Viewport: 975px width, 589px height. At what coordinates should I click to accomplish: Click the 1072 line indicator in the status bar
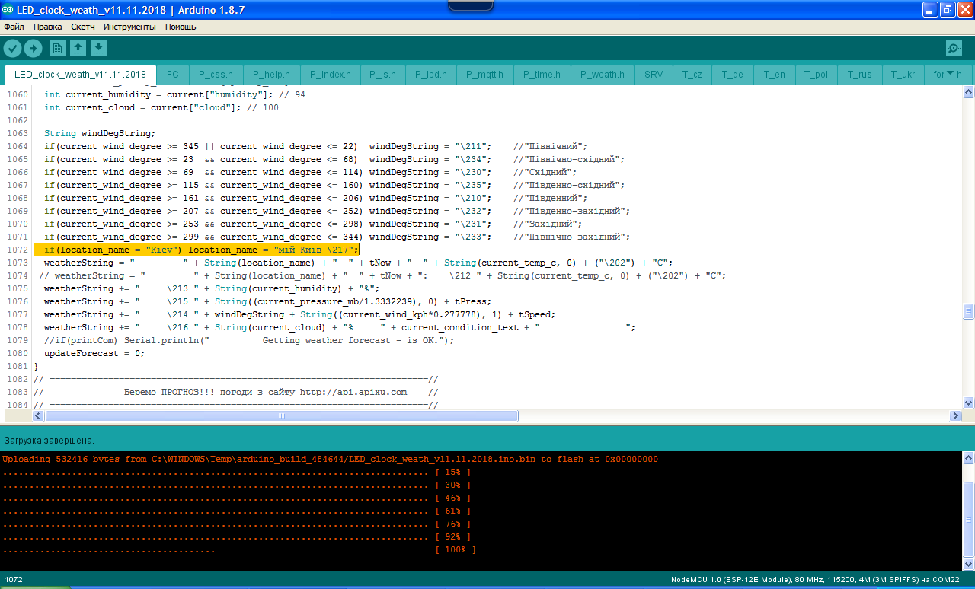[x=13, y=580]
